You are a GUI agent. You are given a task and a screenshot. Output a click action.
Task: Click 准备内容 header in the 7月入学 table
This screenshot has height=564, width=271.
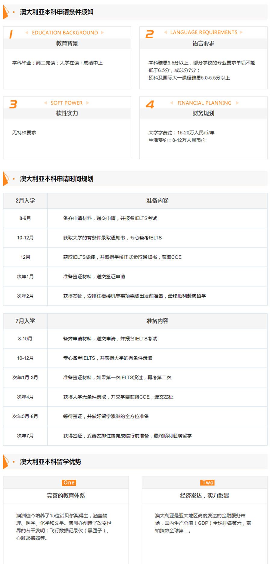coord(157,321)
